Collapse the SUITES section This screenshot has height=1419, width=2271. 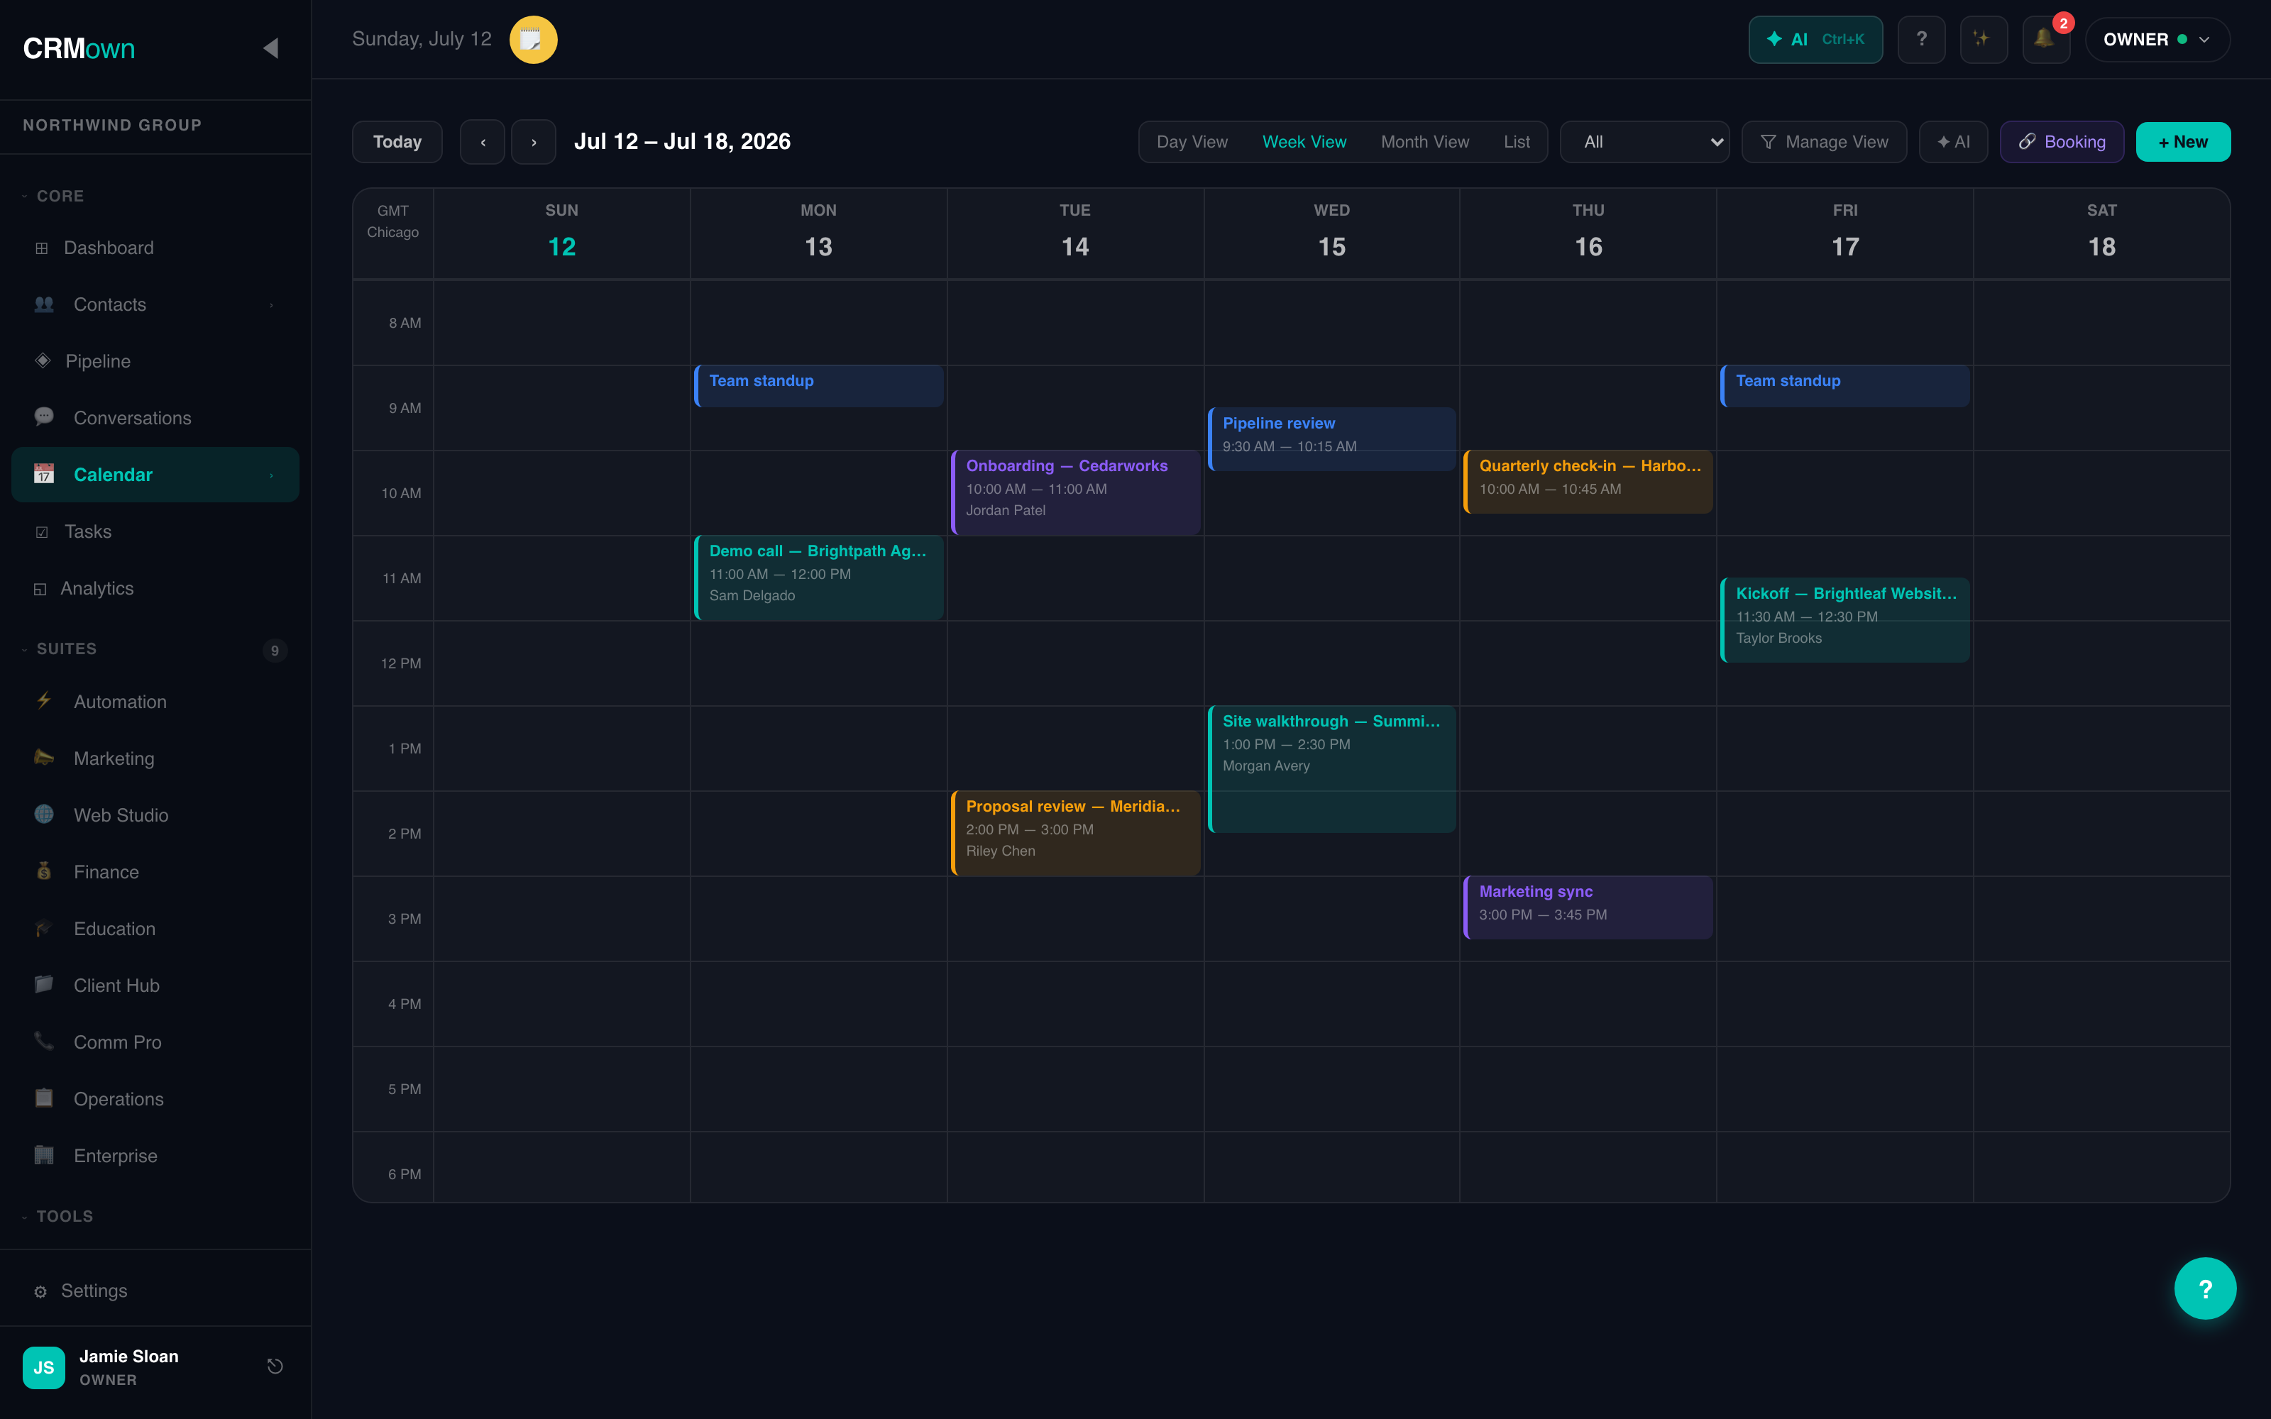(x=59, y=648)
